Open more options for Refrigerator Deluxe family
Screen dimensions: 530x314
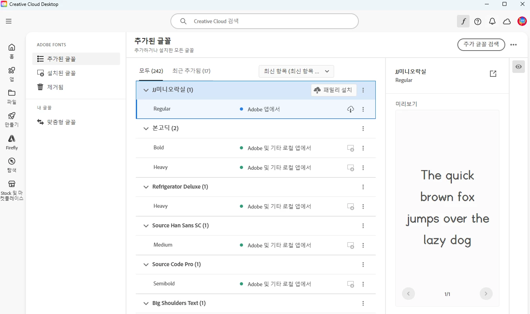click(363, 187)
